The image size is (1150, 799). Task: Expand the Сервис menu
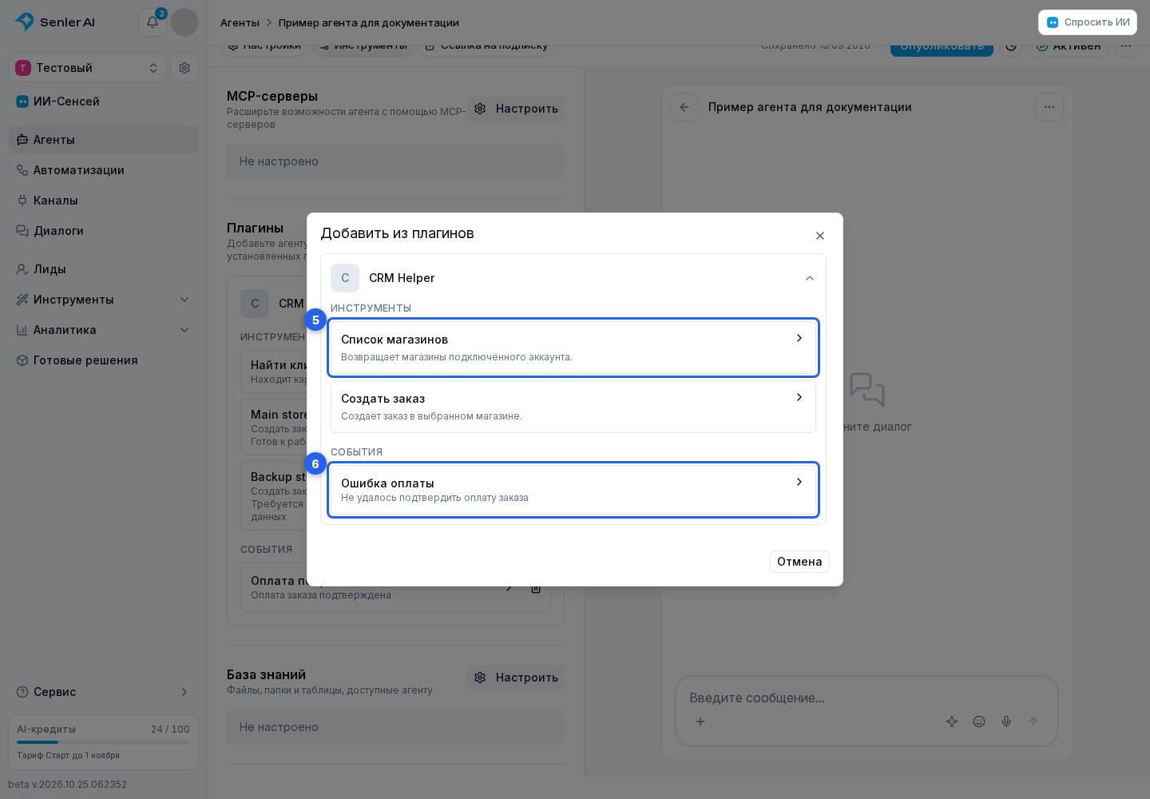coord(104,692)
